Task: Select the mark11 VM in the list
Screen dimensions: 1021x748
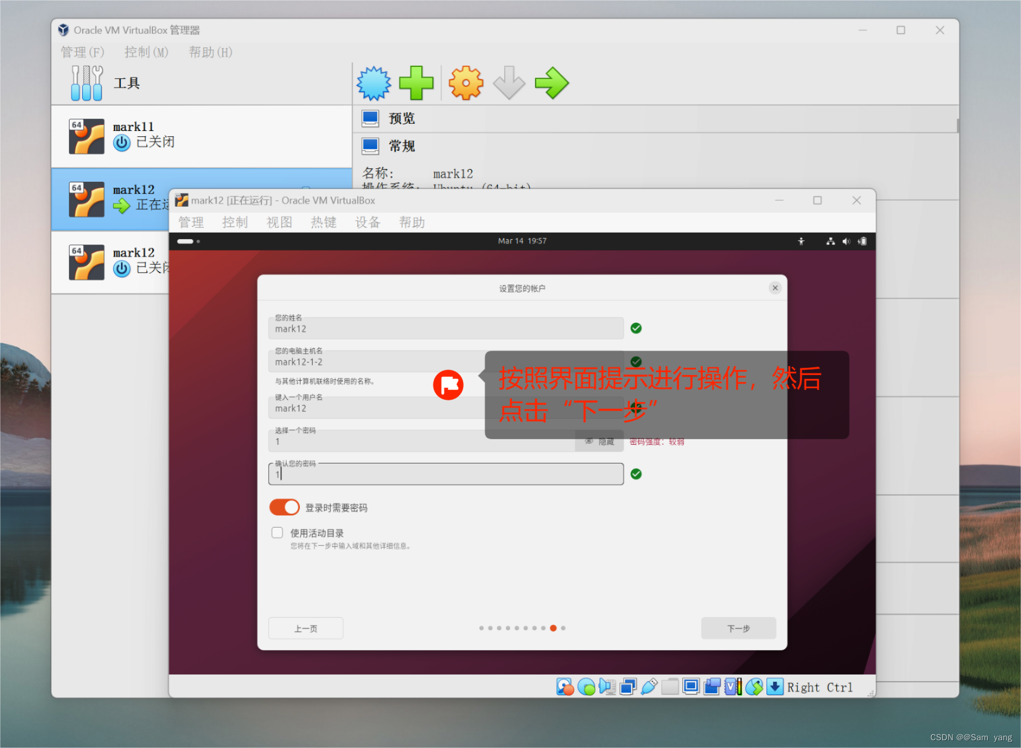Action: (202, 136)
